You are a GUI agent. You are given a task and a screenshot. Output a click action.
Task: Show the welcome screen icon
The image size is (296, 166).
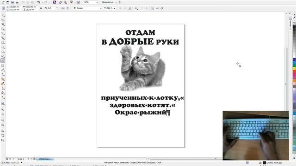(79, 2)
